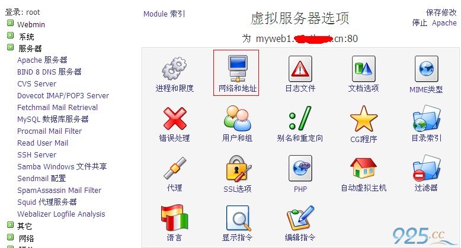461x248 pixels.
Task: Open the 日志文件 warning icon
Action: click(x=300, y=69)
